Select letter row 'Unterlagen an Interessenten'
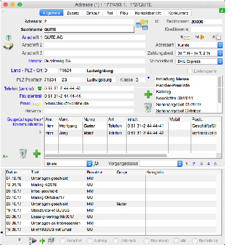This screenshot has width=232, height=249. point(111,223)
